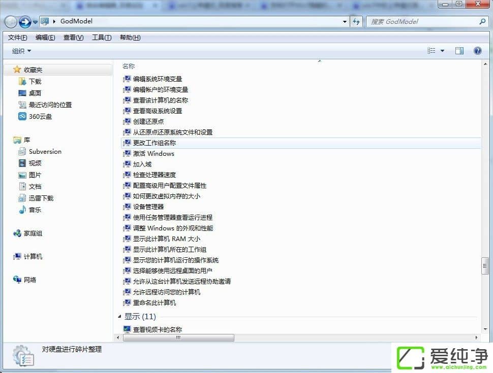The width and height of the screenshot is (493, 373).
Task: Open 创建还原点 entry
Action: (148, 121)
